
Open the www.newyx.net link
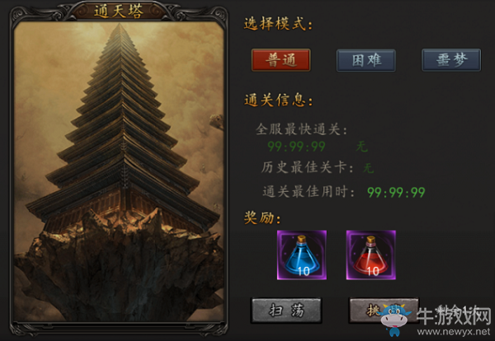pyautogui.click(x=453, y=332)
